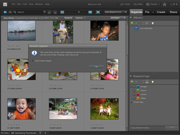Expand the Smart Tags tree item

(131, 102)
